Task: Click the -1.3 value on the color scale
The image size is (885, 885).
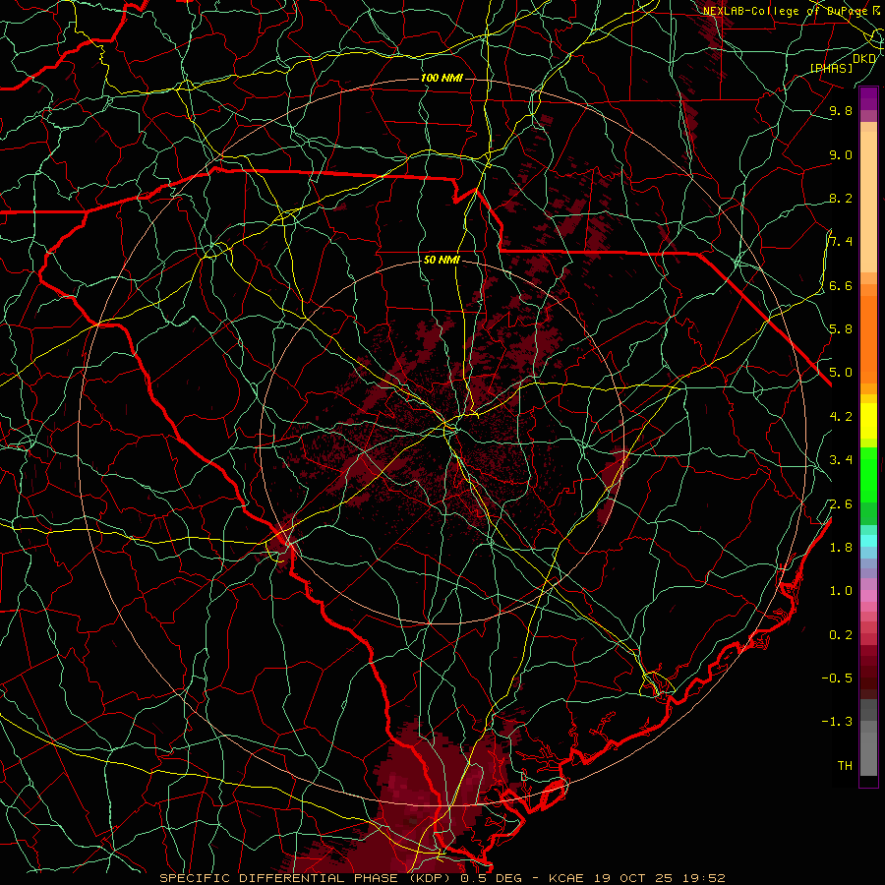Action: (x=837, y=722)
